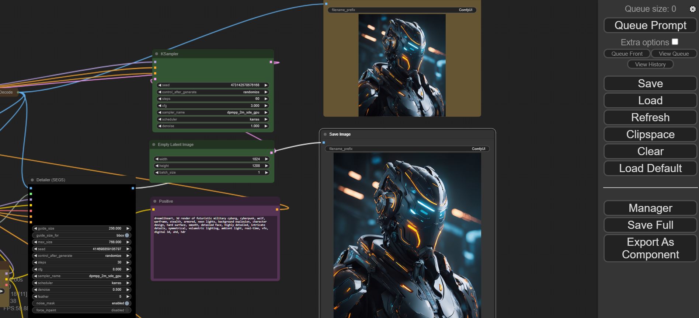Increase KSampler steps with right arrow
699x318 pixels.
[x=266, y=99]
